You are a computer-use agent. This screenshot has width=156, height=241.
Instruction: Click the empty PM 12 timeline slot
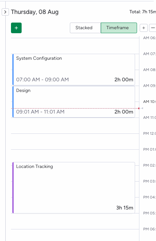pyautogui.click(x=75, y=141)
